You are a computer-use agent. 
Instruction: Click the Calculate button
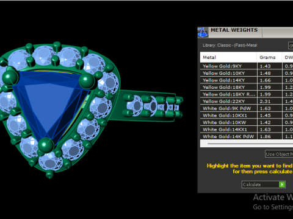(x=264, y=184)
